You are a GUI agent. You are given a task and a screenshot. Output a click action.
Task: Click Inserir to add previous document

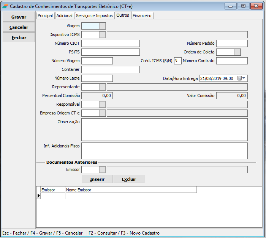(97, 179)
